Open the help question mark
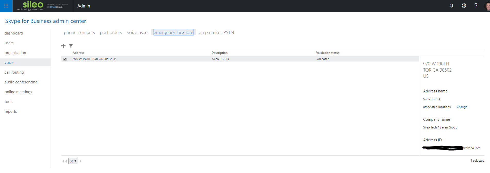The image size is (490, 173). (476, 6)
